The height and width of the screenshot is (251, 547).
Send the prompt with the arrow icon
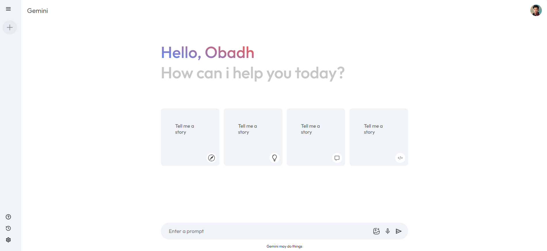pos(399,231)
